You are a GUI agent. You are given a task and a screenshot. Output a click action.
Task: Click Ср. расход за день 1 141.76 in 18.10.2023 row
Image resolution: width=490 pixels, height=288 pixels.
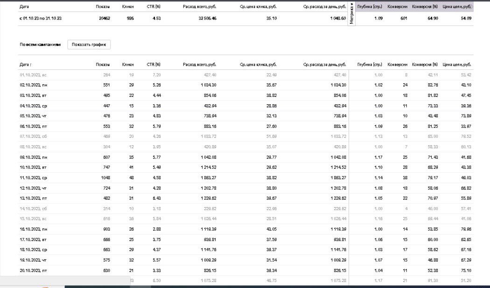click(338, 250)
